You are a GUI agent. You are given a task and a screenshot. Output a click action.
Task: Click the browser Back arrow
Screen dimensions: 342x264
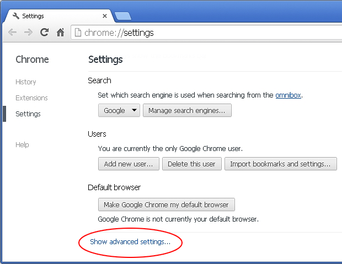pyautogui.click(x=13, y=33)
